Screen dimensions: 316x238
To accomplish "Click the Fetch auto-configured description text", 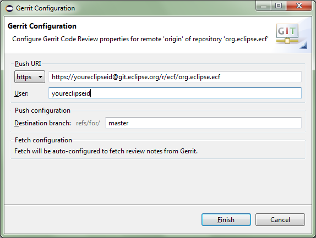I will pos(106,151).
